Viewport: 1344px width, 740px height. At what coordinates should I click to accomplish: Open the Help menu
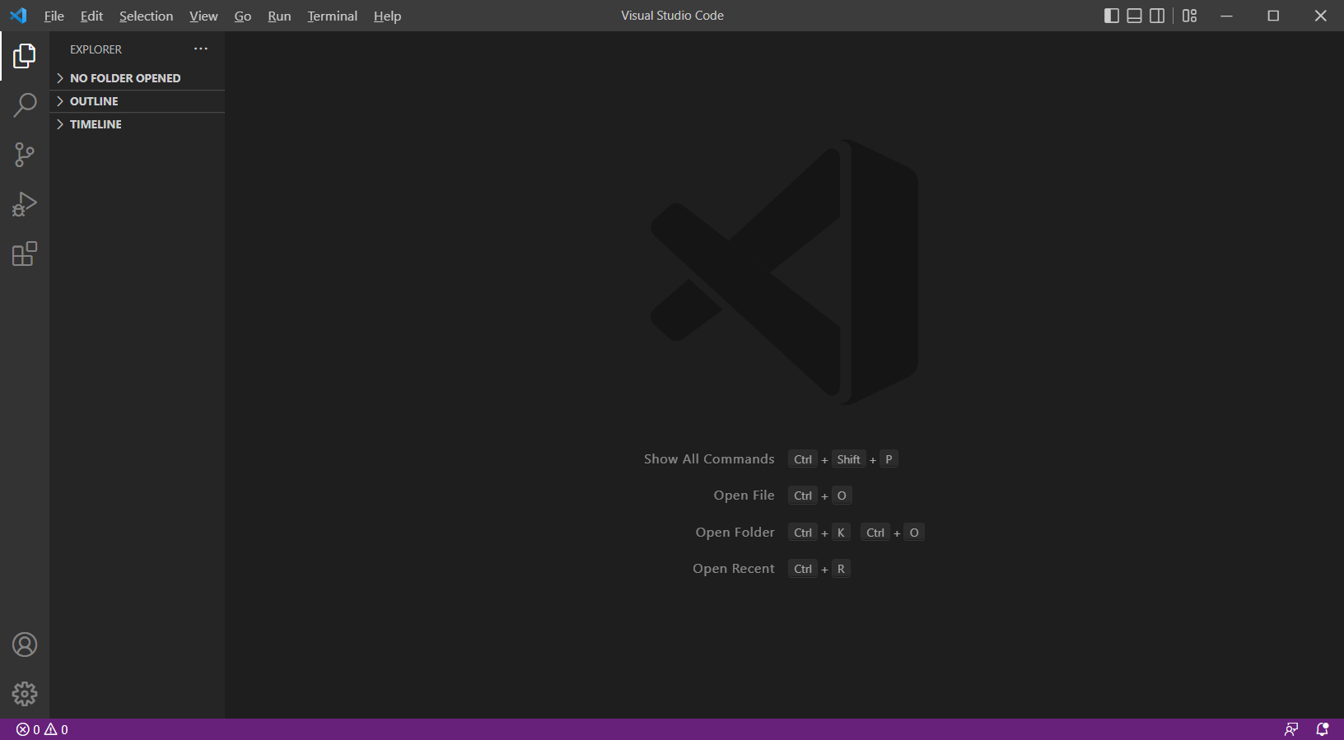387,16
